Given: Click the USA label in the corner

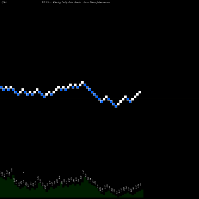Looking at the screenshot, I should pos(4,2).
